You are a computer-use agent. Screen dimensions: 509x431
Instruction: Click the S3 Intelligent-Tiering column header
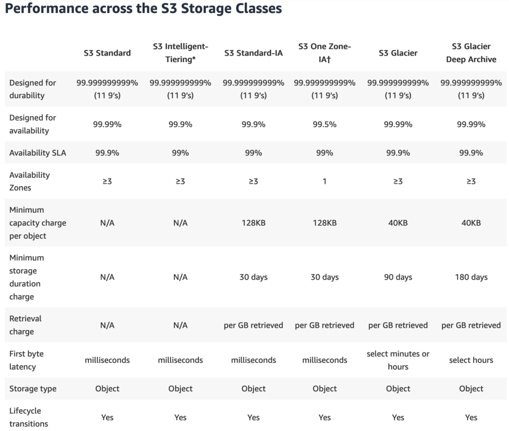[180, 53]
